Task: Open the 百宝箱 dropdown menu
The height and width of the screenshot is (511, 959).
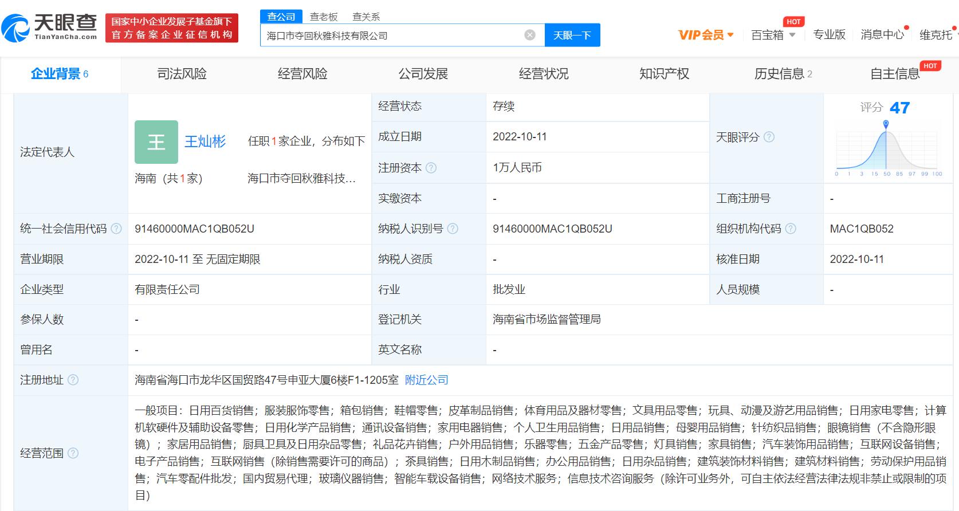Action: 773,35
